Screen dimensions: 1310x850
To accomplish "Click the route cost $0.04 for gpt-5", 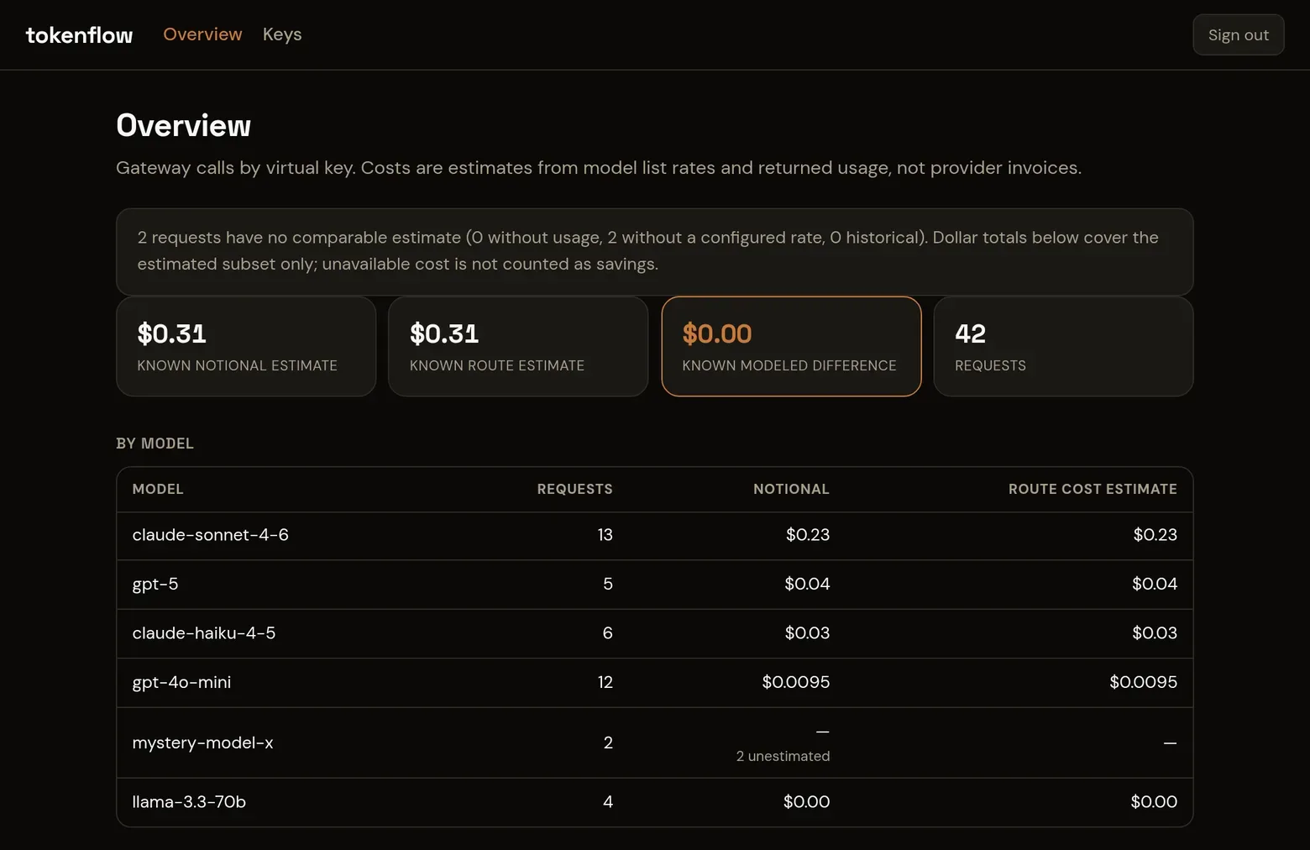I will pyautogui.click(x=1154, y=584).
